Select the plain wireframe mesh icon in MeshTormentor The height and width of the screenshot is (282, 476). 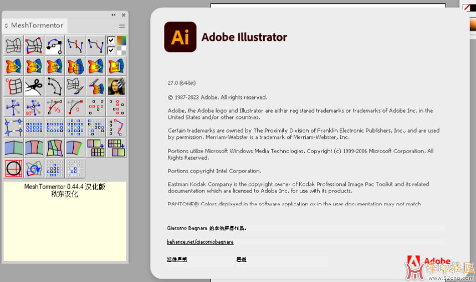14,45
